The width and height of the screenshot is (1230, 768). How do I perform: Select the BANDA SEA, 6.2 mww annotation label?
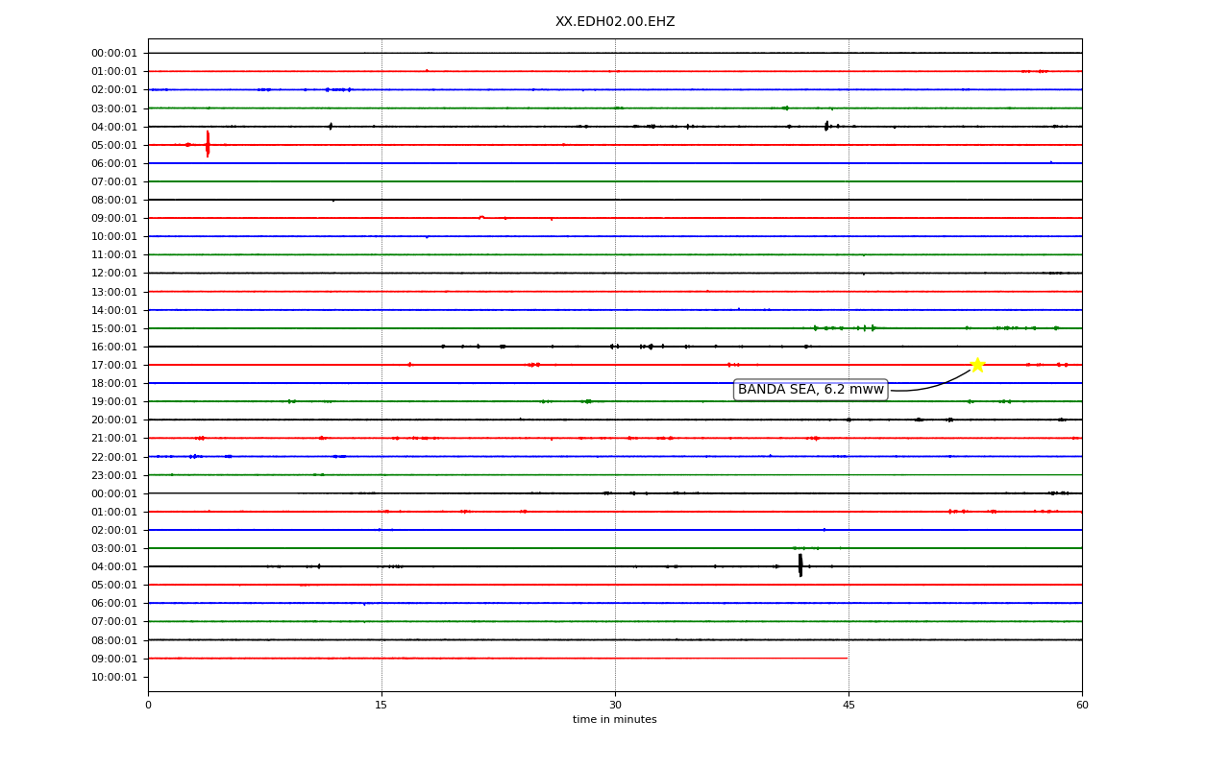[x=811, y=390]
